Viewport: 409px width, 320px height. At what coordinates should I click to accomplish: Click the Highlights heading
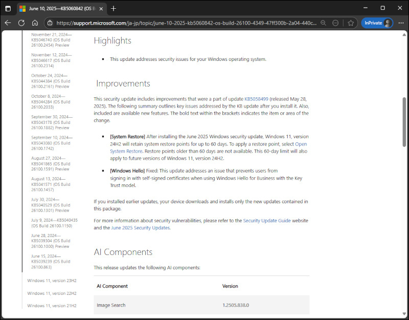(112, 41)
